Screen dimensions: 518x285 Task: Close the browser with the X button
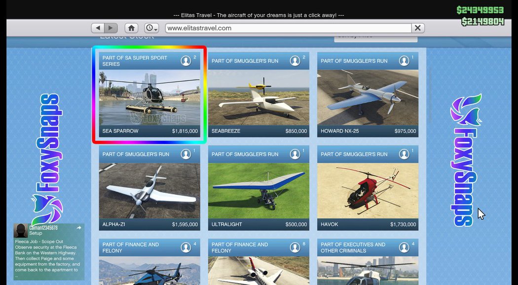pos(417,28)
